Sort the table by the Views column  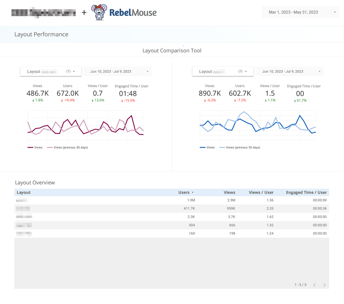pyautogui.click(x=229, y=192)
